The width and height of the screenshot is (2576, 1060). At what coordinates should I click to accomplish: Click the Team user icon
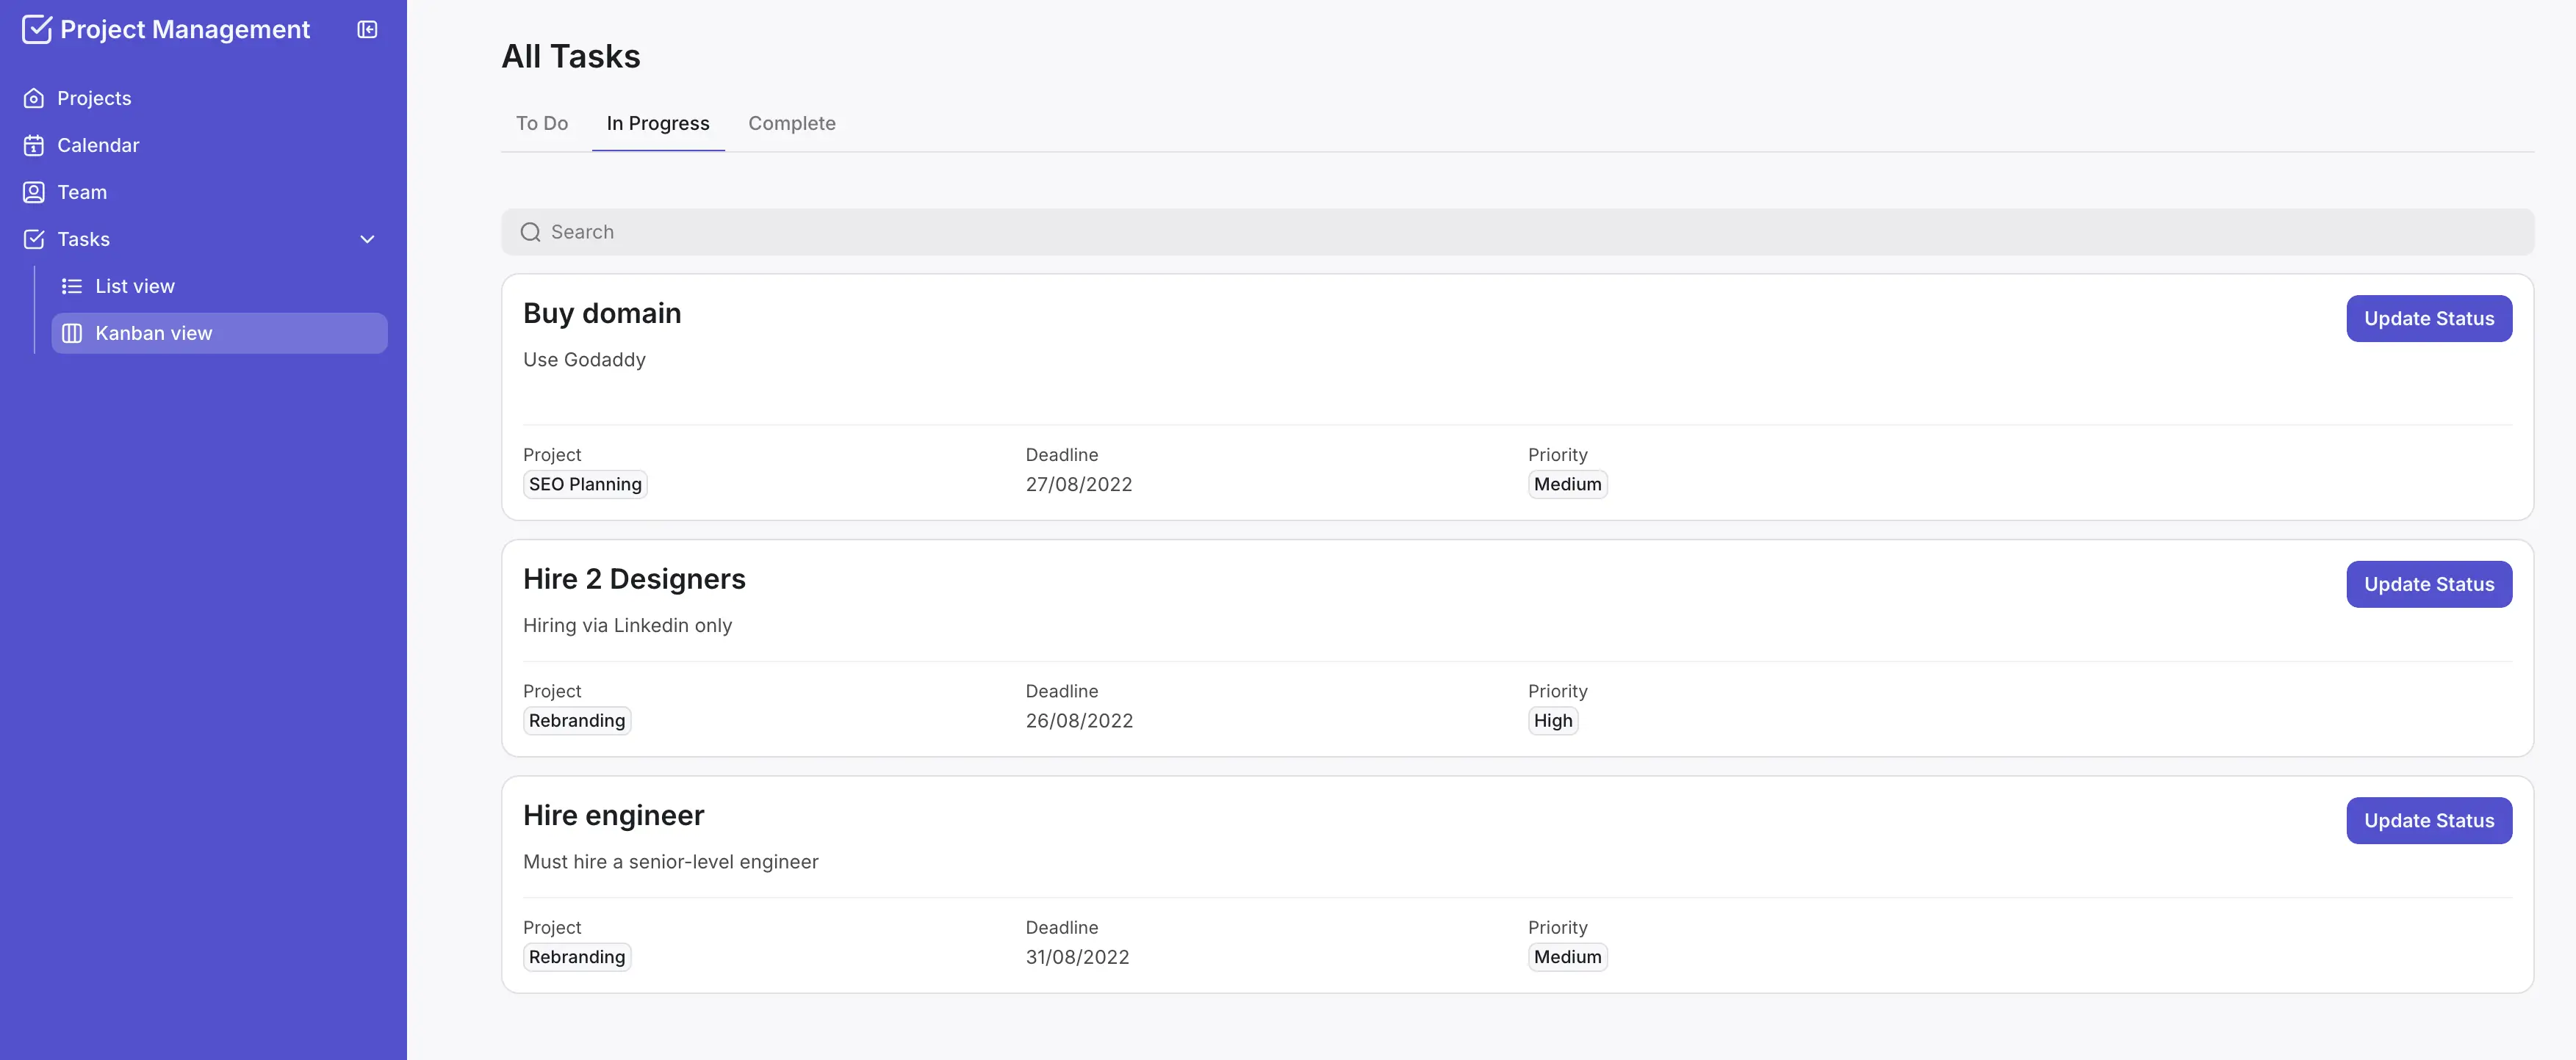[x=34, y=192]
